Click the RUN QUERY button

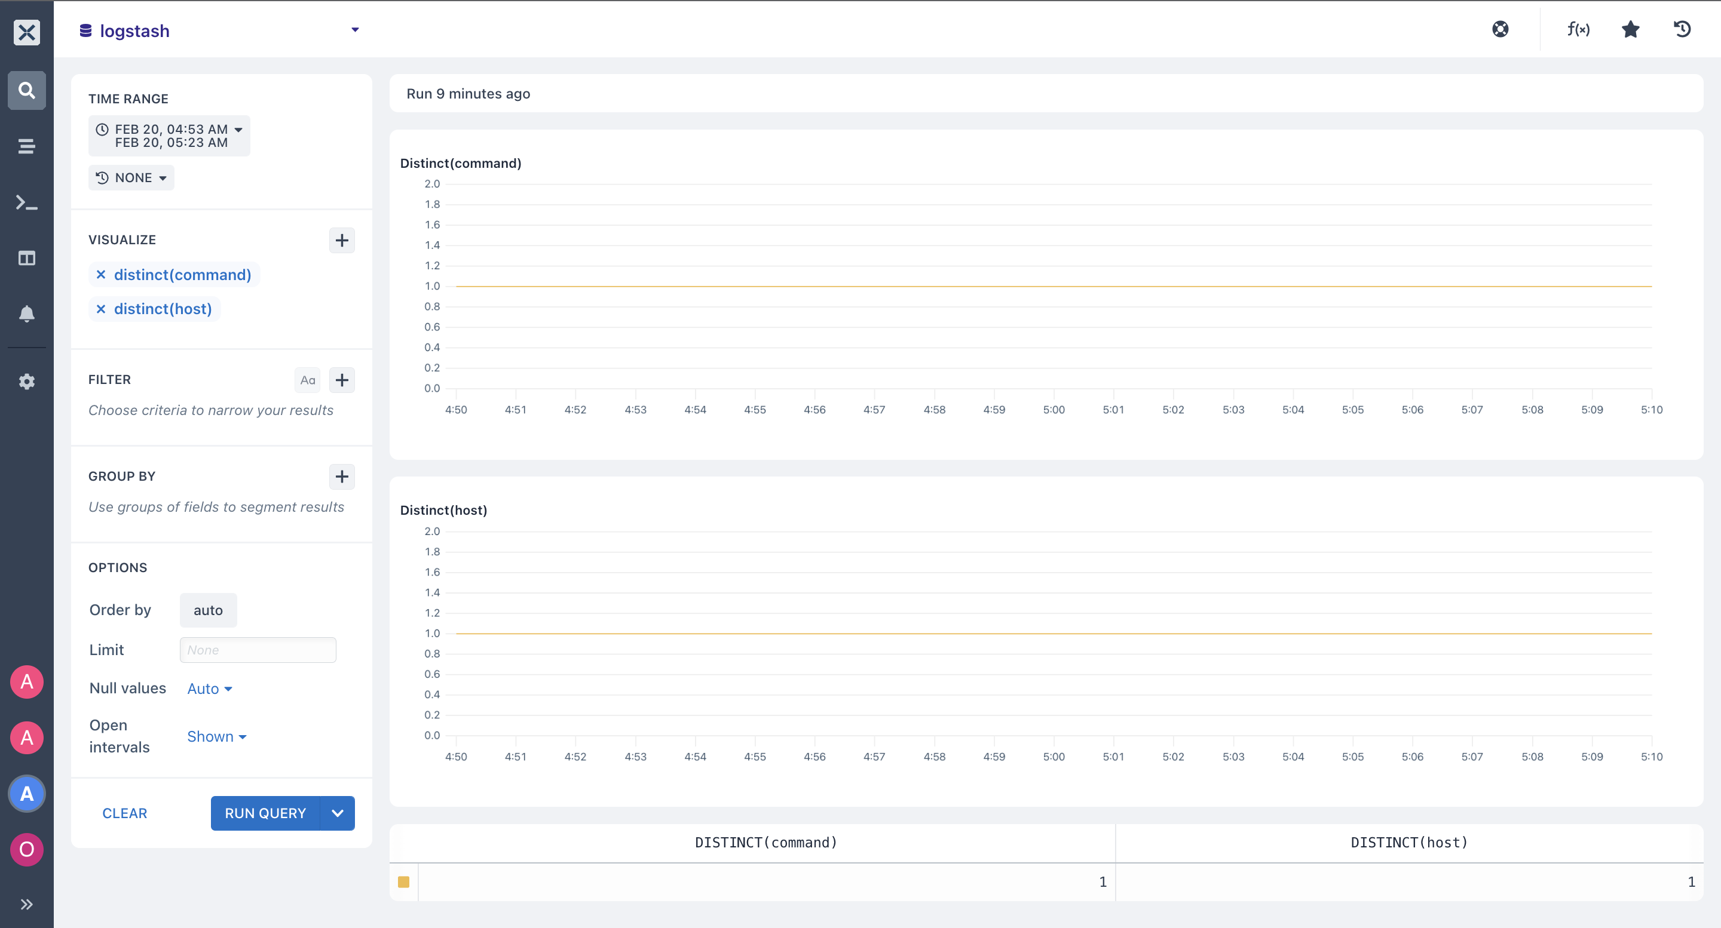click(x=265, y=813)
